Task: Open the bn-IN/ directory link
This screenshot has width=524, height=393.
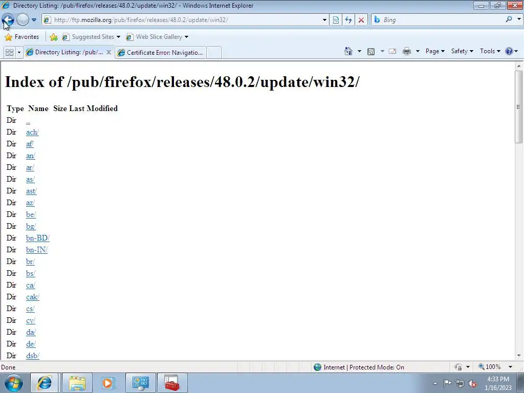Action: [37, 250]
